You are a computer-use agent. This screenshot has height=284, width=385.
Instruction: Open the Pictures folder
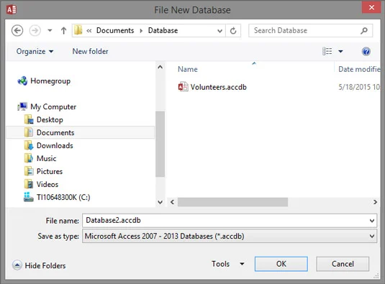tap(50, 171)
